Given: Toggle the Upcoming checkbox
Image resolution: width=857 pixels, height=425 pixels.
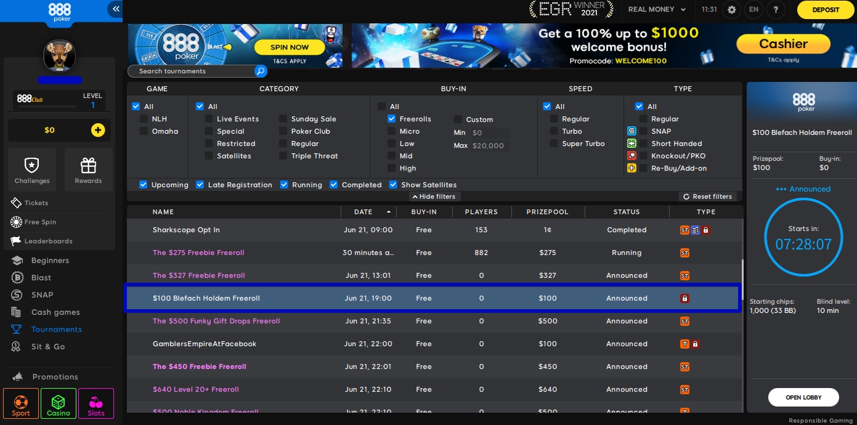Looking at the screenshot, I should tap(143, 185).
